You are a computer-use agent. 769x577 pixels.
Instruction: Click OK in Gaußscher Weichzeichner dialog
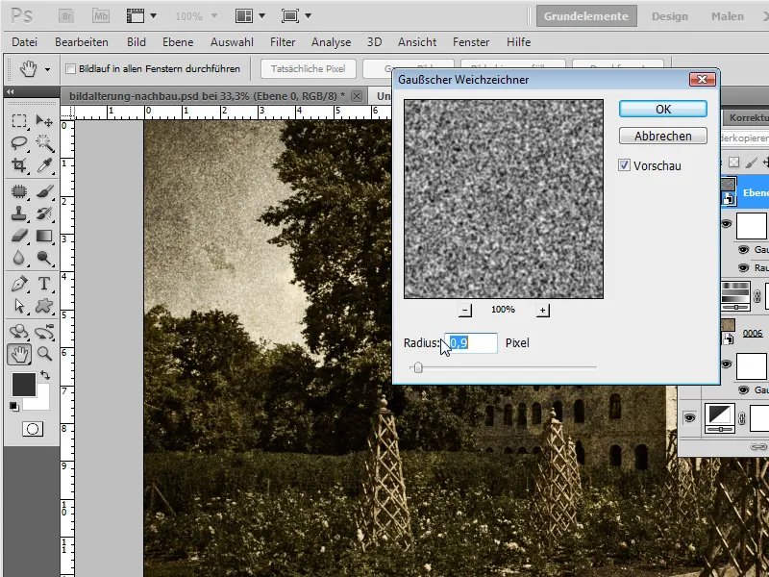point(663,109)
